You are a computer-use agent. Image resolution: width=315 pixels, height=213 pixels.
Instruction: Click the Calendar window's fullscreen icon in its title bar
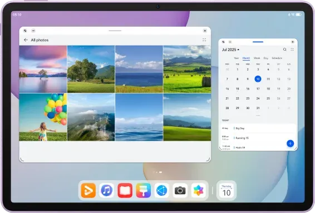(223, 42)
